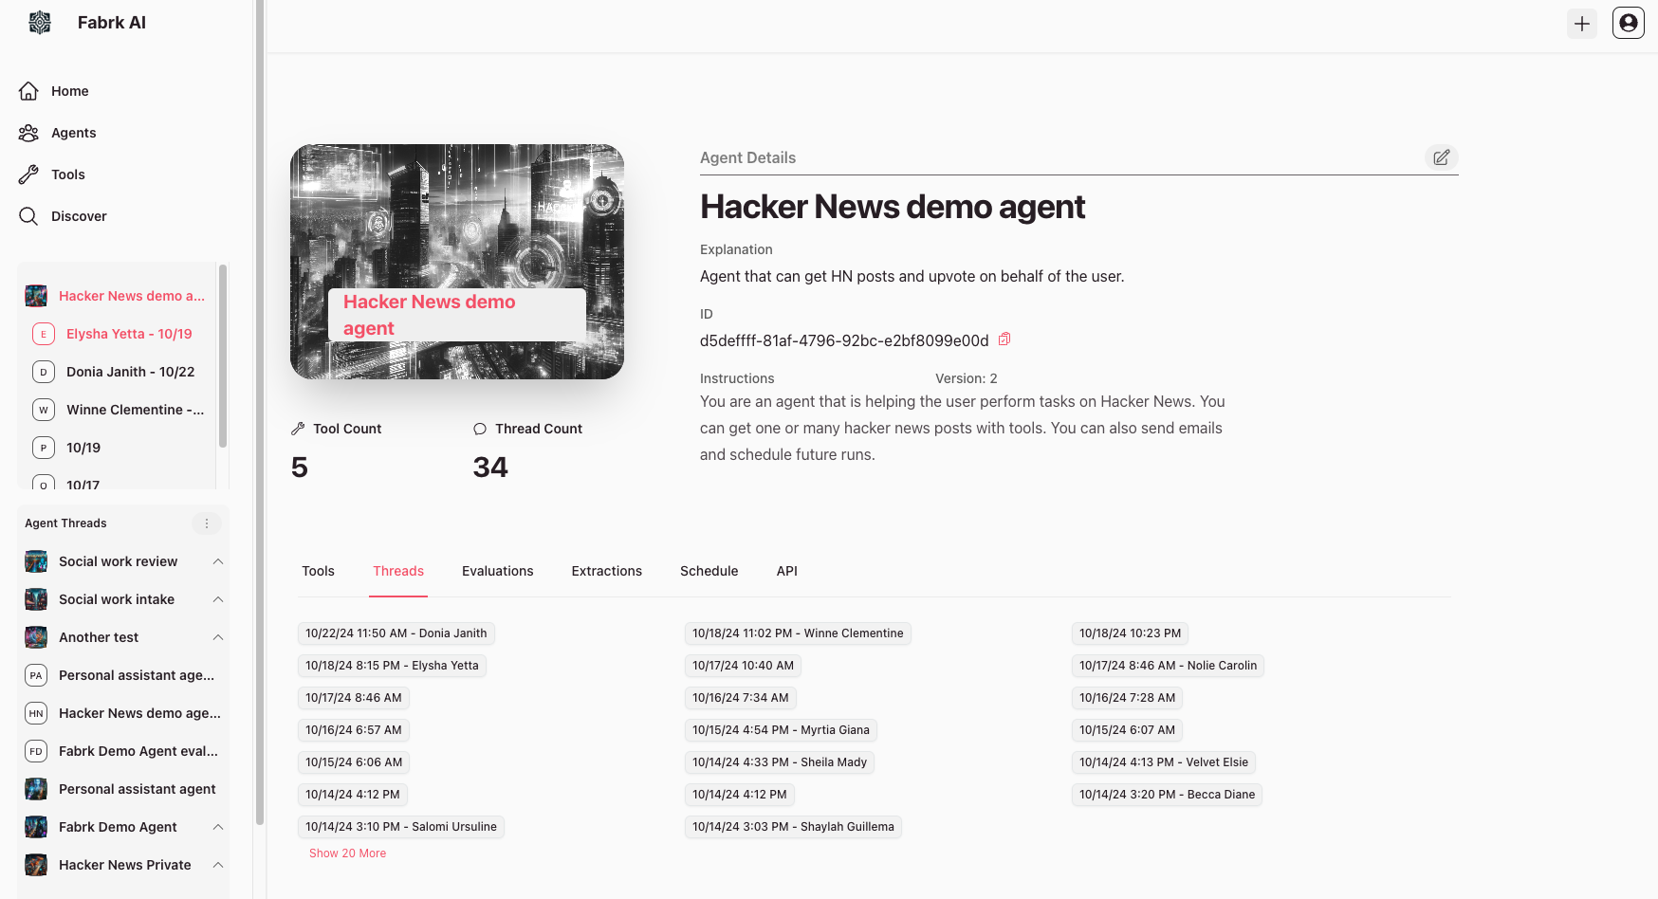Image resolution: width=1658 pixels, height=899 pixels.
Task: Open the Discover search page
Action: pos(79,216)
